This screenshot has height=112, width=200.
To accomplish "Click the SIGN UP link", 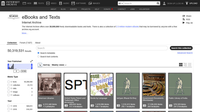I will coord(171,3).
